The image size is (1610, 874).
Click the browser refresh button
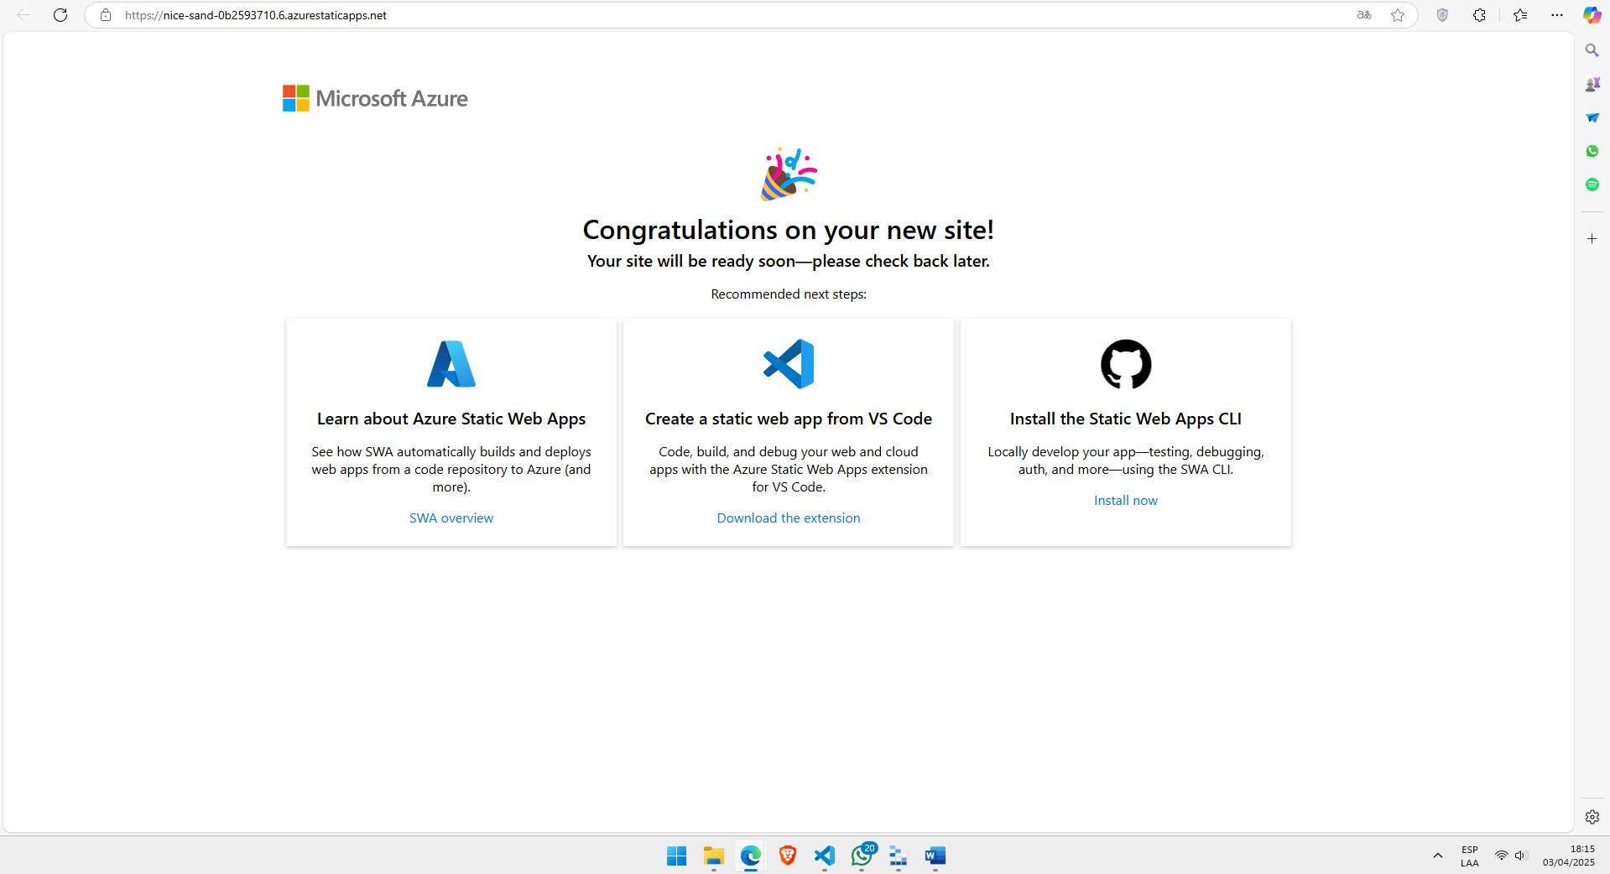(60, 15)
